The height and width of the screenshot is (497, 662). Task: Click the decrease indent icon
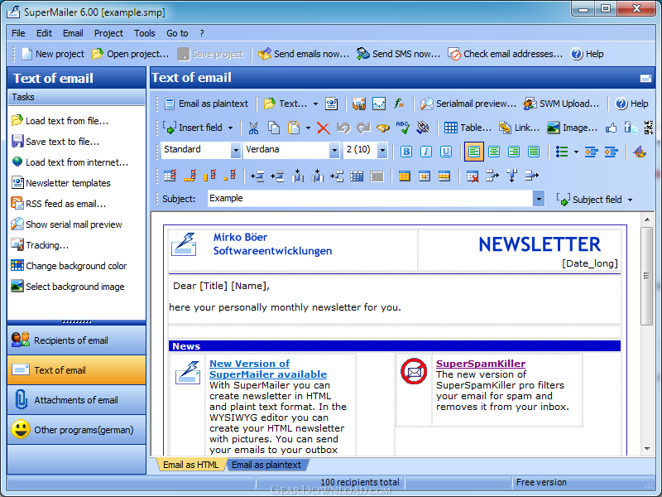(x=591, y=152)
